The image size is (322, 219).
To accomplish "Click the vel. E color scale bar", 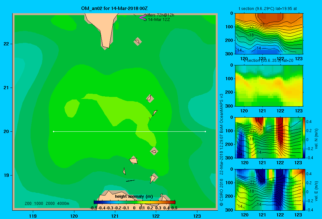I will (x=304, y=190).
